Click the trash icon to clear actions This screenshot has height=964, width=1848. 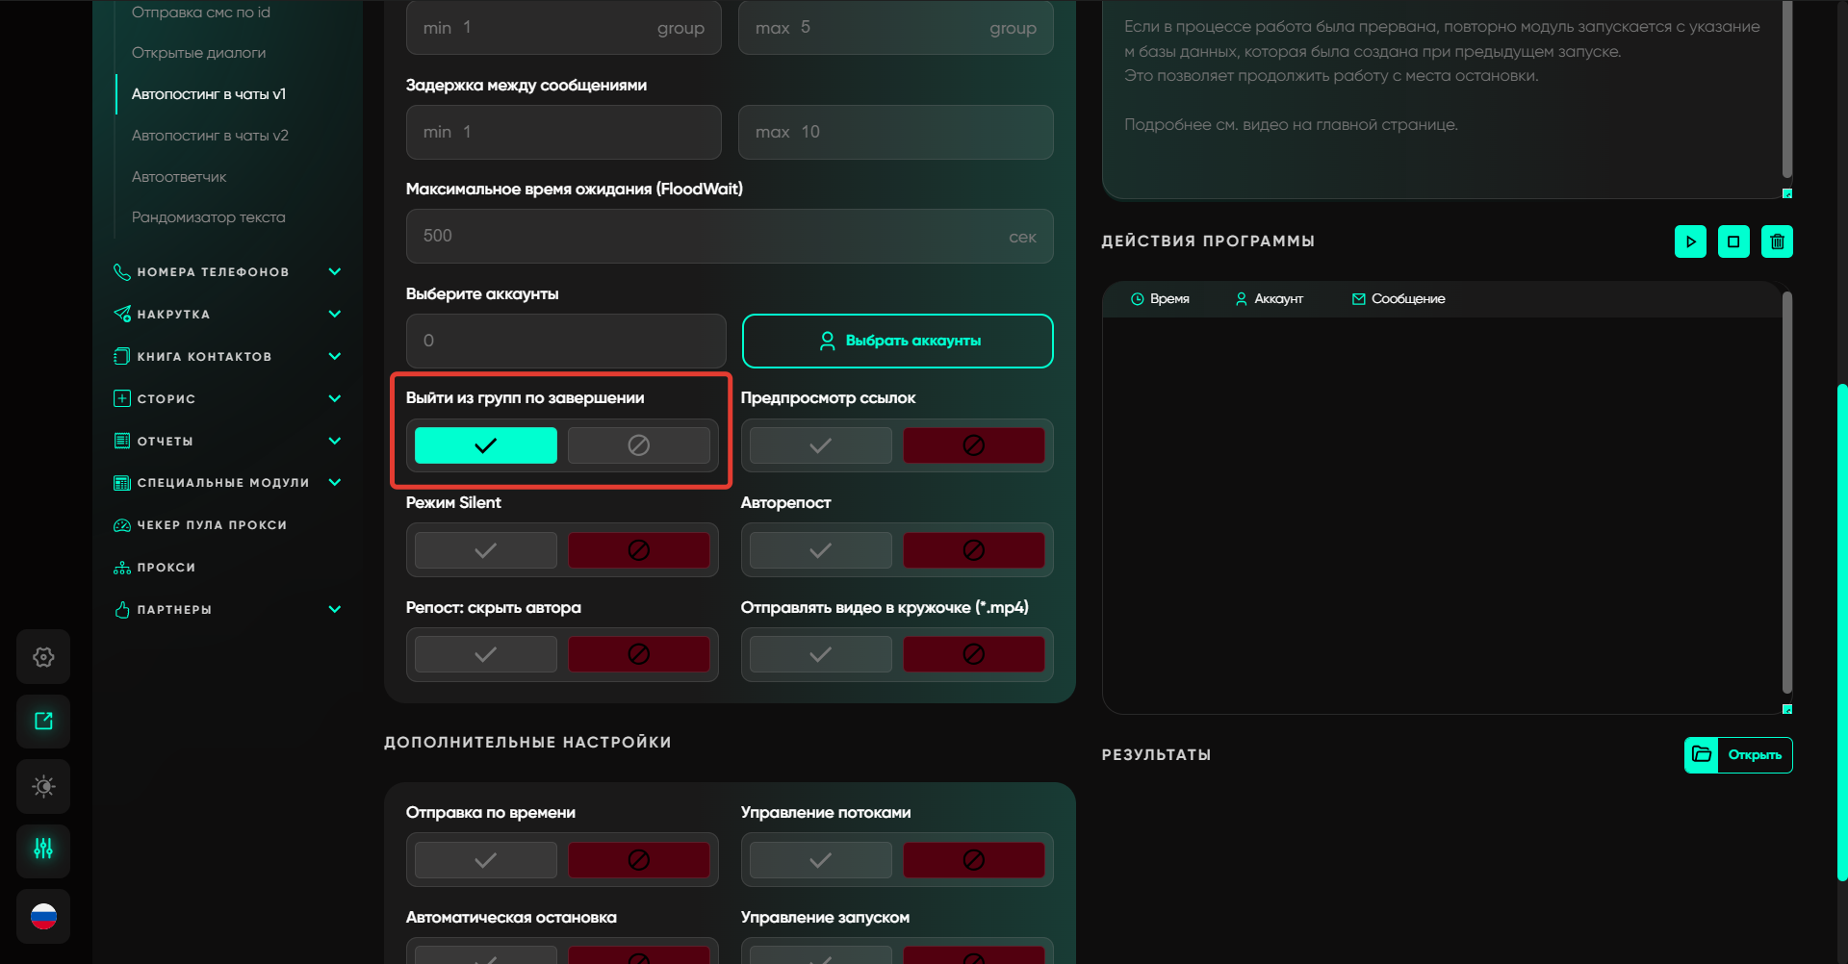[x=1777, y=241]
